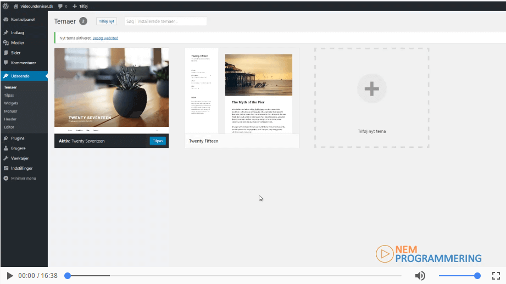
Task: Open the Videounderviser.dk site home icon
Action: (x=16, y=6)
